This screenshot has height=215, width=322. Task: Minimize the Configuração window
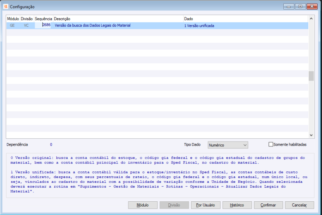point(289,6)
